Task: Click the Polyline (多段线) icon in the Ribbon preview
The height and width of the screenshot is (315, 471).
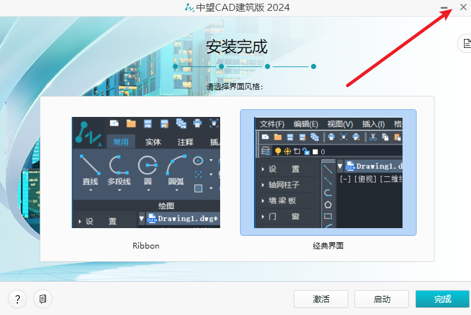Action: click(x=118, y=167)
